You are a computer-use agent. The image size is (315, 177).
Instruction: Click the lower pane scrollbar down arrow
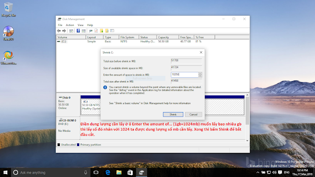(x=247, y=141)
